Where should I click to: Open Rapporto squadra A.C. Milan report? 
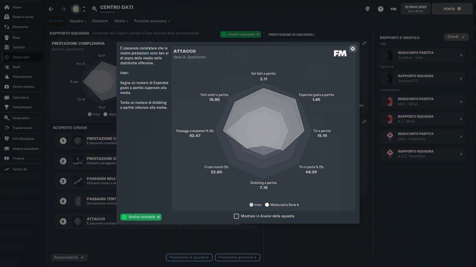423,119
